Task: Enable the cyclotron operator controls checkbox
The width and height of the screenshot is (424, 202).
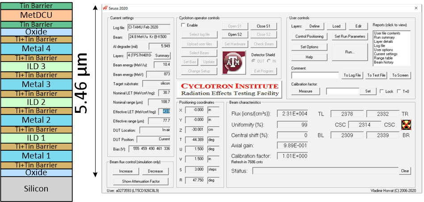Action: [x=183, y=25]
